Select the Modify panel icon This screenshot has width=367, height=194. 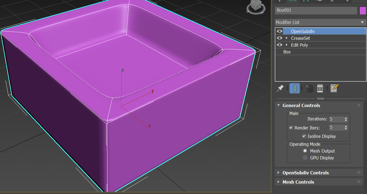click(292, 1)
